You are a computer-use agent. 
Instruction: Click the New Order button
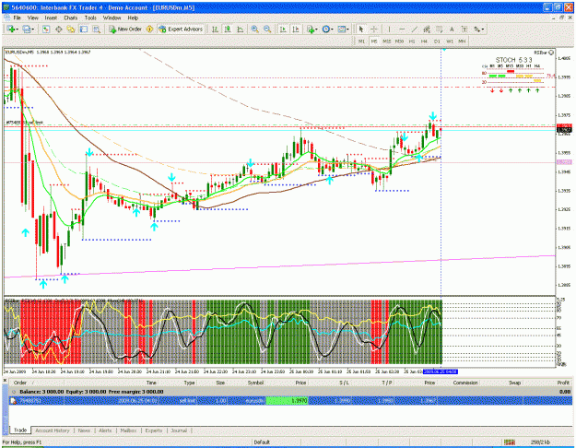pyautogui.click(x=125, y=29)
